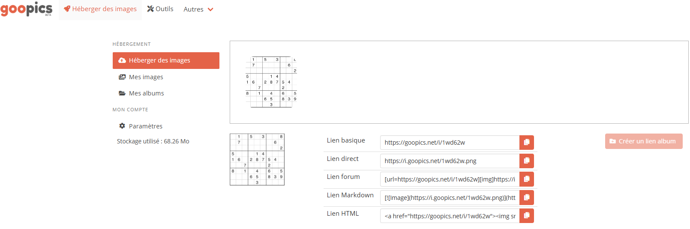690x229 pixels.
Task: Click the Lien basique URL field
Action: [x=450, y=143]
